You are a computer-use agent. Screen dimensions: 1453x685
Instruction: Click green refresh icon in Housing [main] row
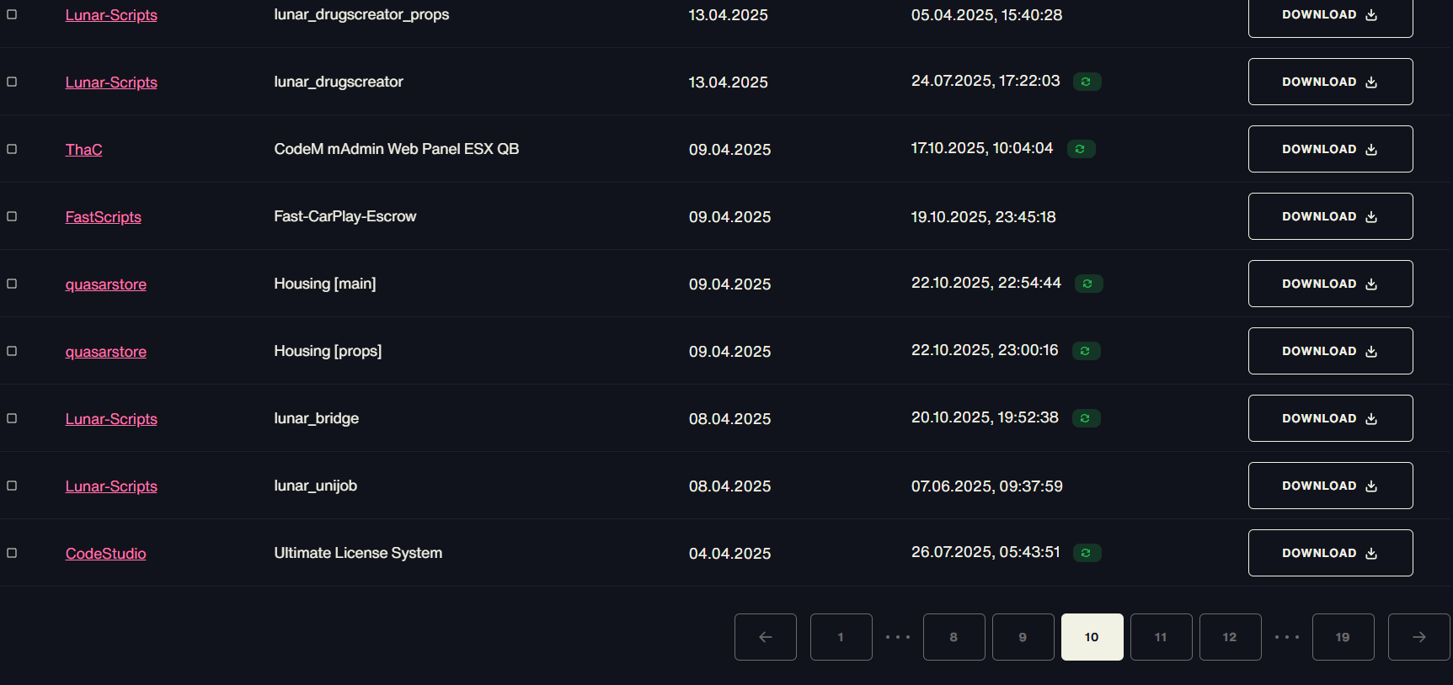point(1088,284)
